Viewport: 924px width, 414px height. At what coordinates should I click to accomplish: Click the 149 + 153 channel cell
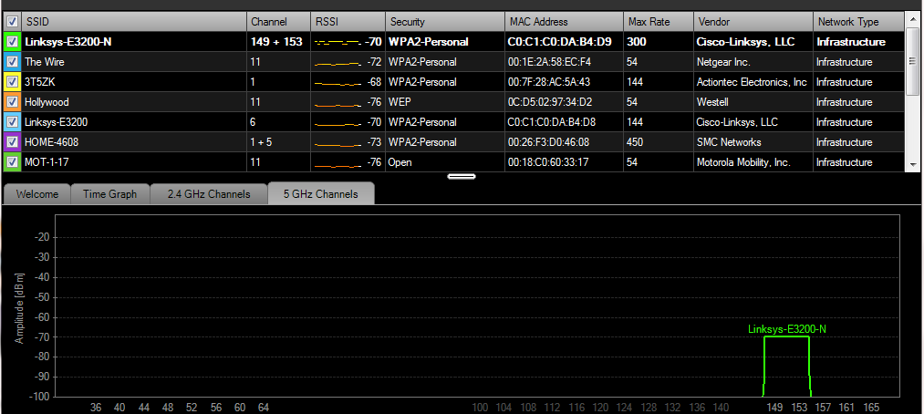[278, 42]
